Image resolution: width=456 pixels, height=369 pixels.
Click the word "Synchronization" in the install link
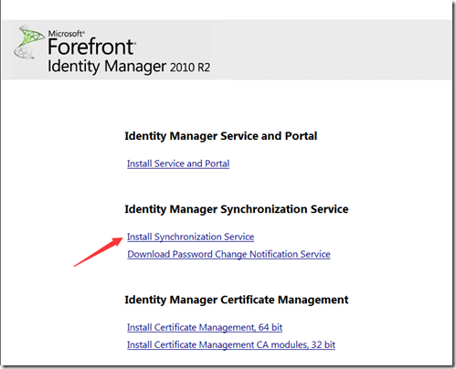(188, 237)
